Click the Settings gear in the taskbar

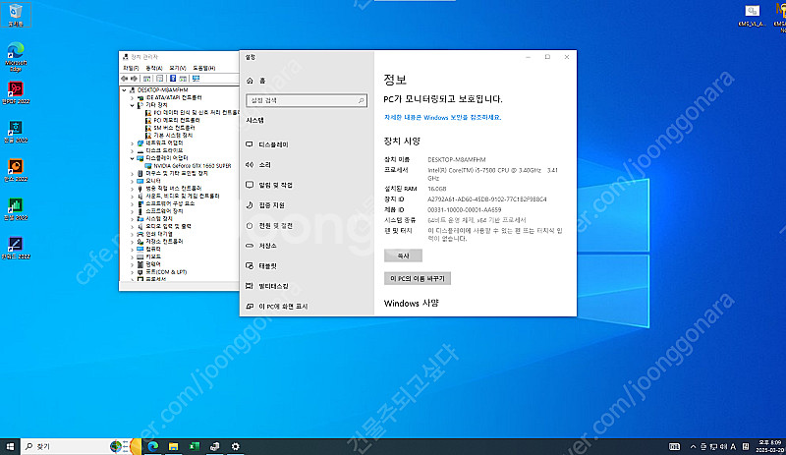coord(235,446)
